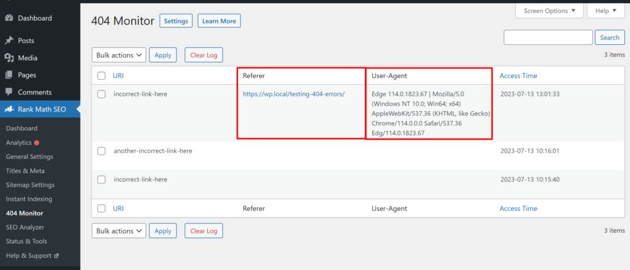Image resolution: width=630 pixels, height=270 pixels.
Task: Click the top Clear Log button
Action: click(x=204, y=55)
